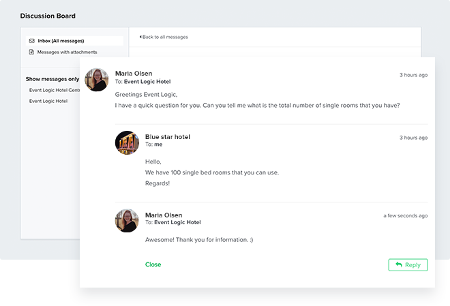Click the back arrow before 'Back to all messages'
This screenshot has width=450, height=306.
point(140,37)
